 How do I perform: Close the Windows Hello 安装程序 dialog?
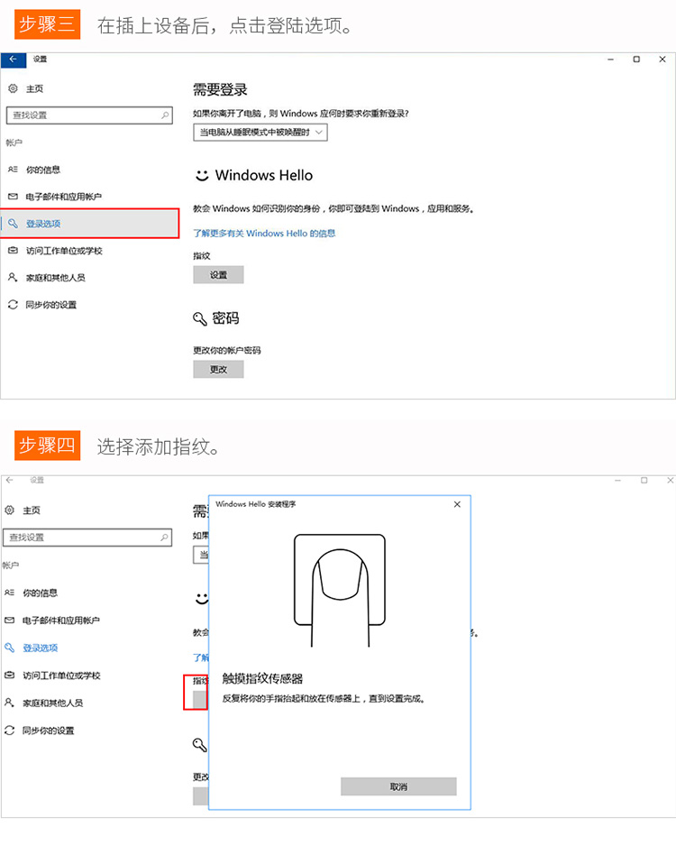pyautogui.click(x=457, y=504)
